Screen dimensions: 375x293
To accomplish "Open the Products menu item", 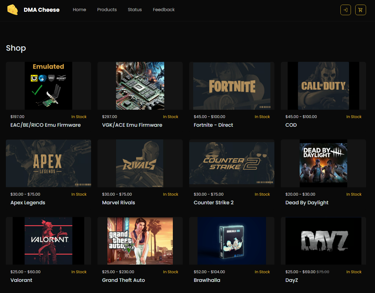I will [x=107, y=10].
